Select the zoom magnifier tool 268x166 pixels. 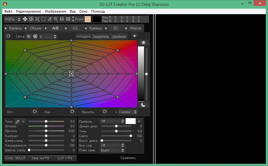click(x=56, y=19)
